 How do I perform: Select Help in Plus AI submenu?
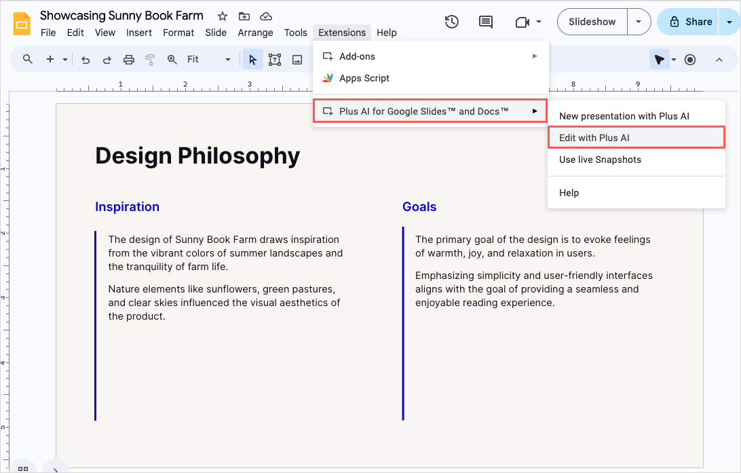pos(636,193)
